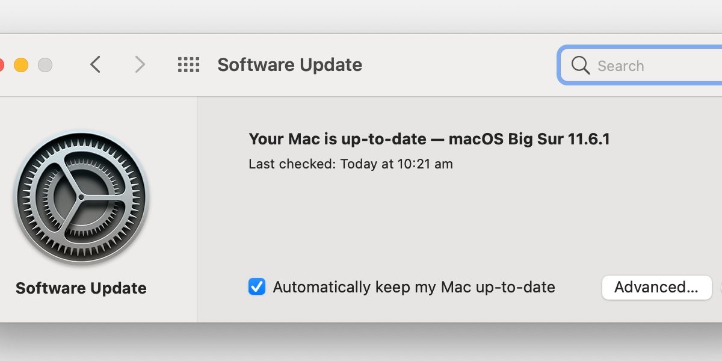Open the Show All preferences grid icon

pyautogui.click(x=188, y=64)
